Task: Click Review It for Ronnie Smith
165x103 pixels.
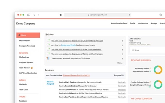Action: (x=122, y=86)
